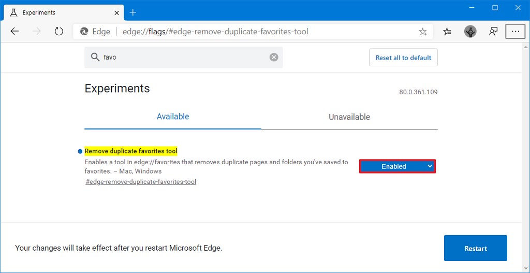This screenshot has width=530, height=273.
Task: Open the #edge-remove-duplicate-favorites-tool link
Action: pyautogui.click(x=141, y=182)
